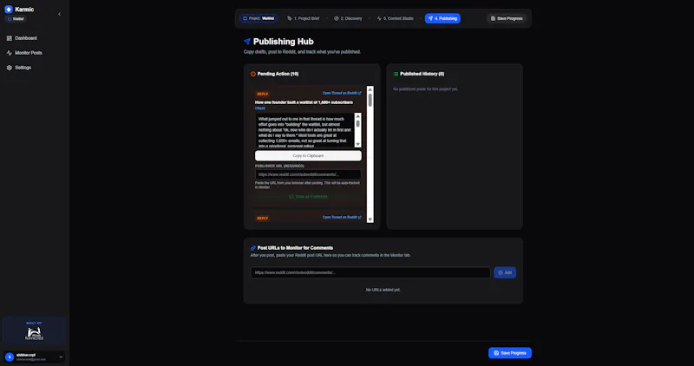Click Mark as Published
The width and height of the screenshot is (694, 366).
tap(308, 197)
